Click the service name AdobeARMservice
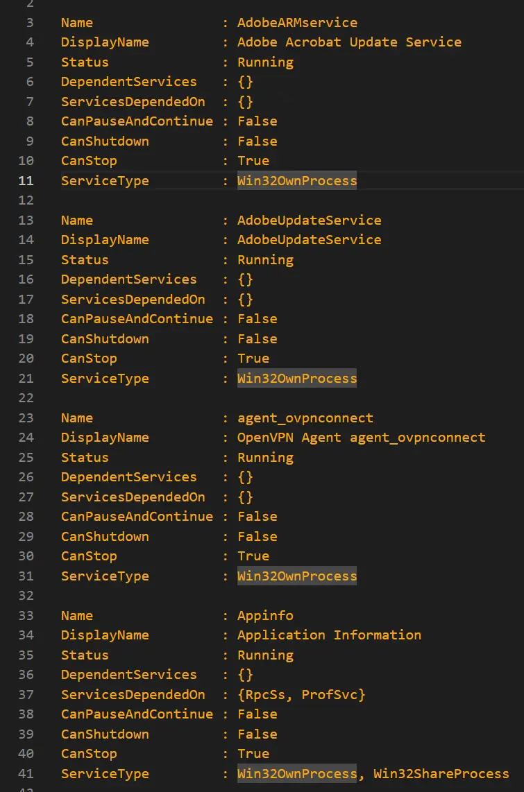This screenshot has height=792, width=524. click(x=297, y=23)
